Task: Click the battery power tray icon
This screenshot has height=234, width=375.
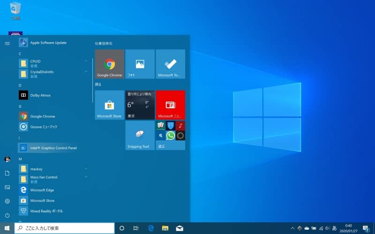Action: pos(314,228)
